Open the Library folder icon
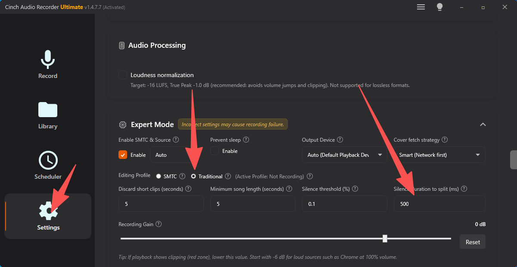The height and width of the screenshot is (267, 517). coord(48,110)
